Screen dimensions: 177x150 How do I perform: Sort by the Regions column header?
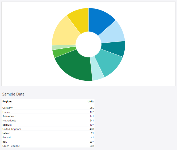pos(7,102)
